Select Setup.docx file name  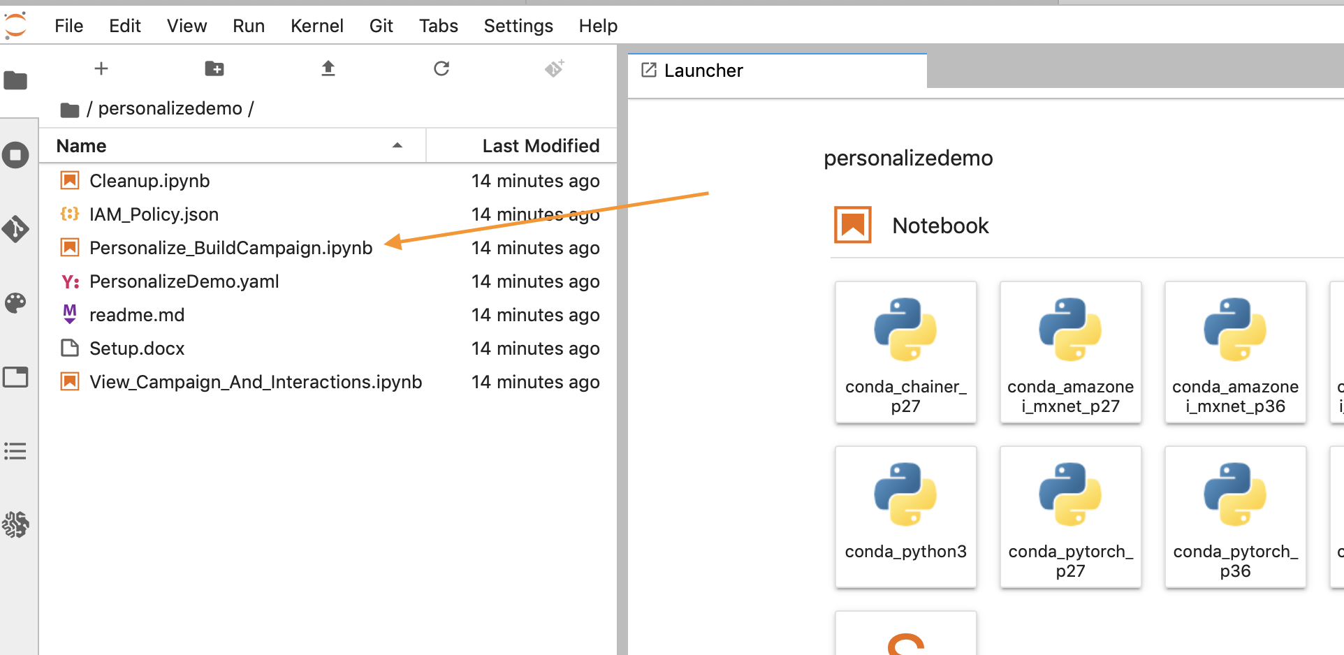(x=137, y=348)
